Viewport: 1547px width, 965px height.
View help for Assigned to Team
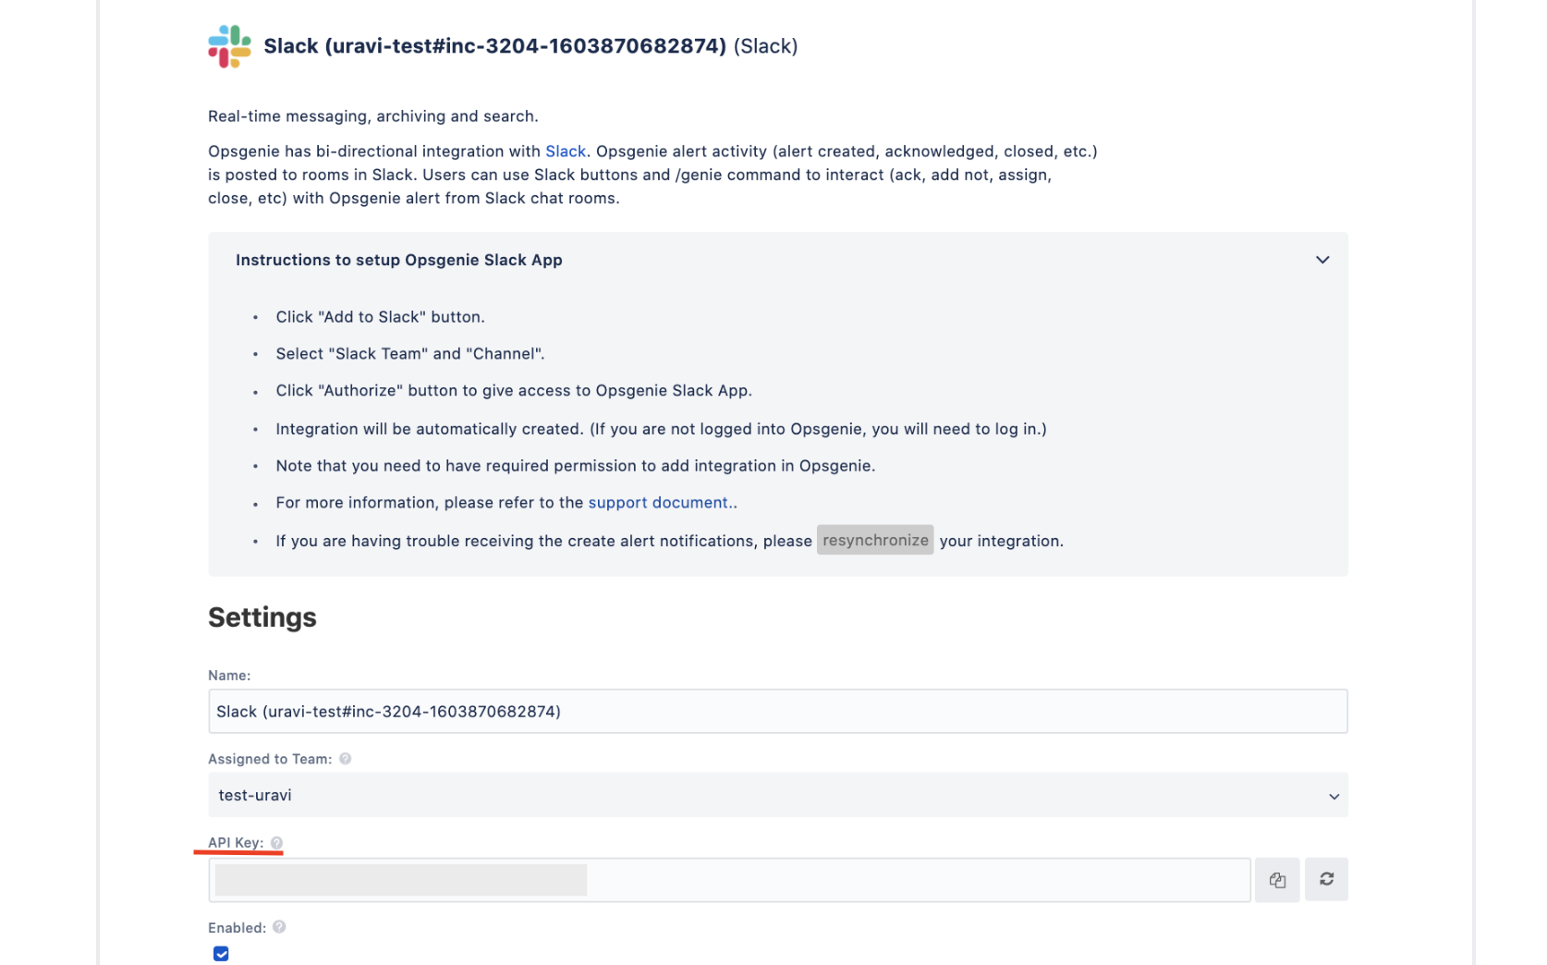(346, 758)
